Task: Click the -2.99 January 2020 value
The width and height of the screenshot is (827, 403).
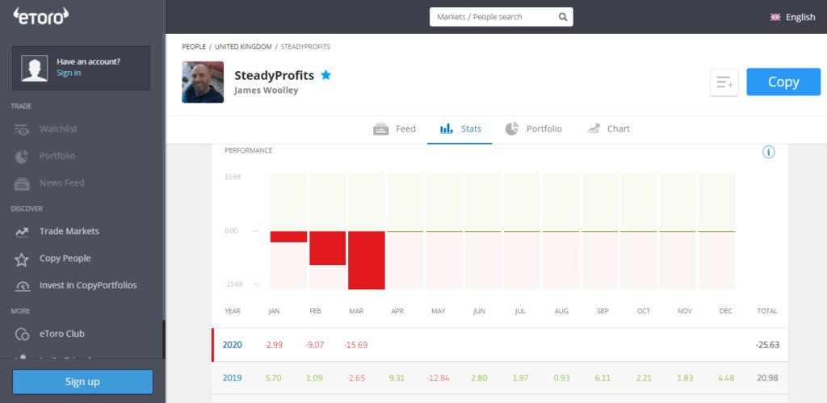Action: 274,345
